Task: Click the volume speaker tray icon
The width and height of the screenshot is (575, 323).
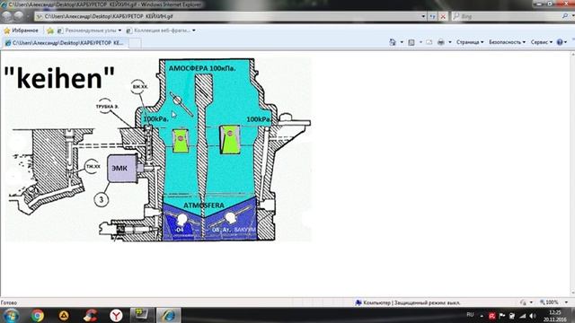Action: (533, 316)
